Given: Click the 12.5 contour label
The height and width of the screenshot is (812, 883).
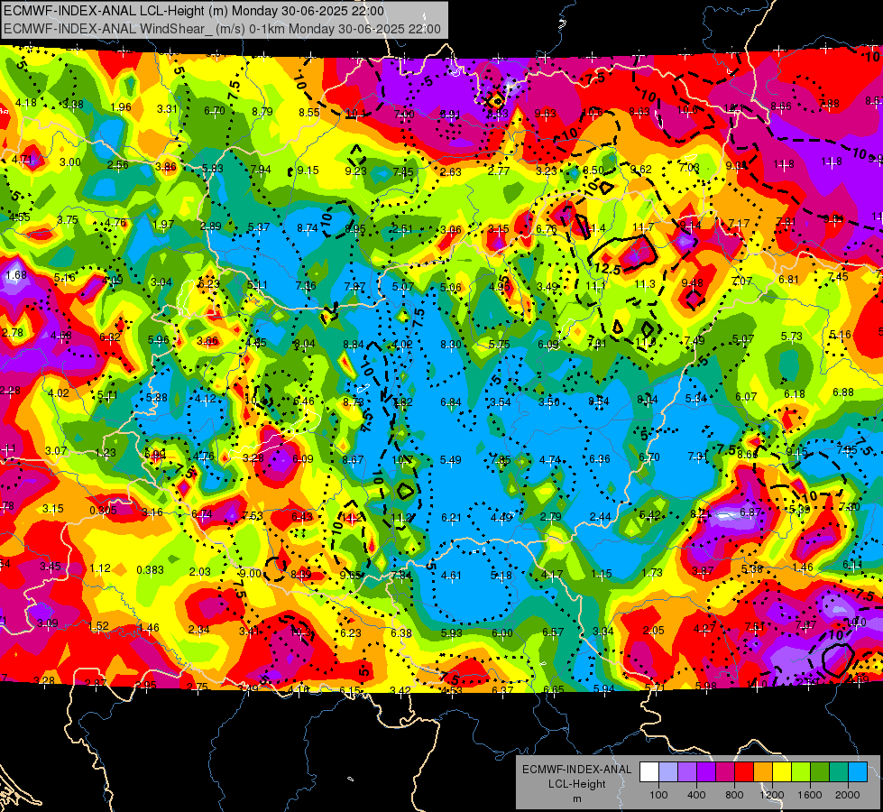Looking at the screenshot, I should tap(607, 269).
